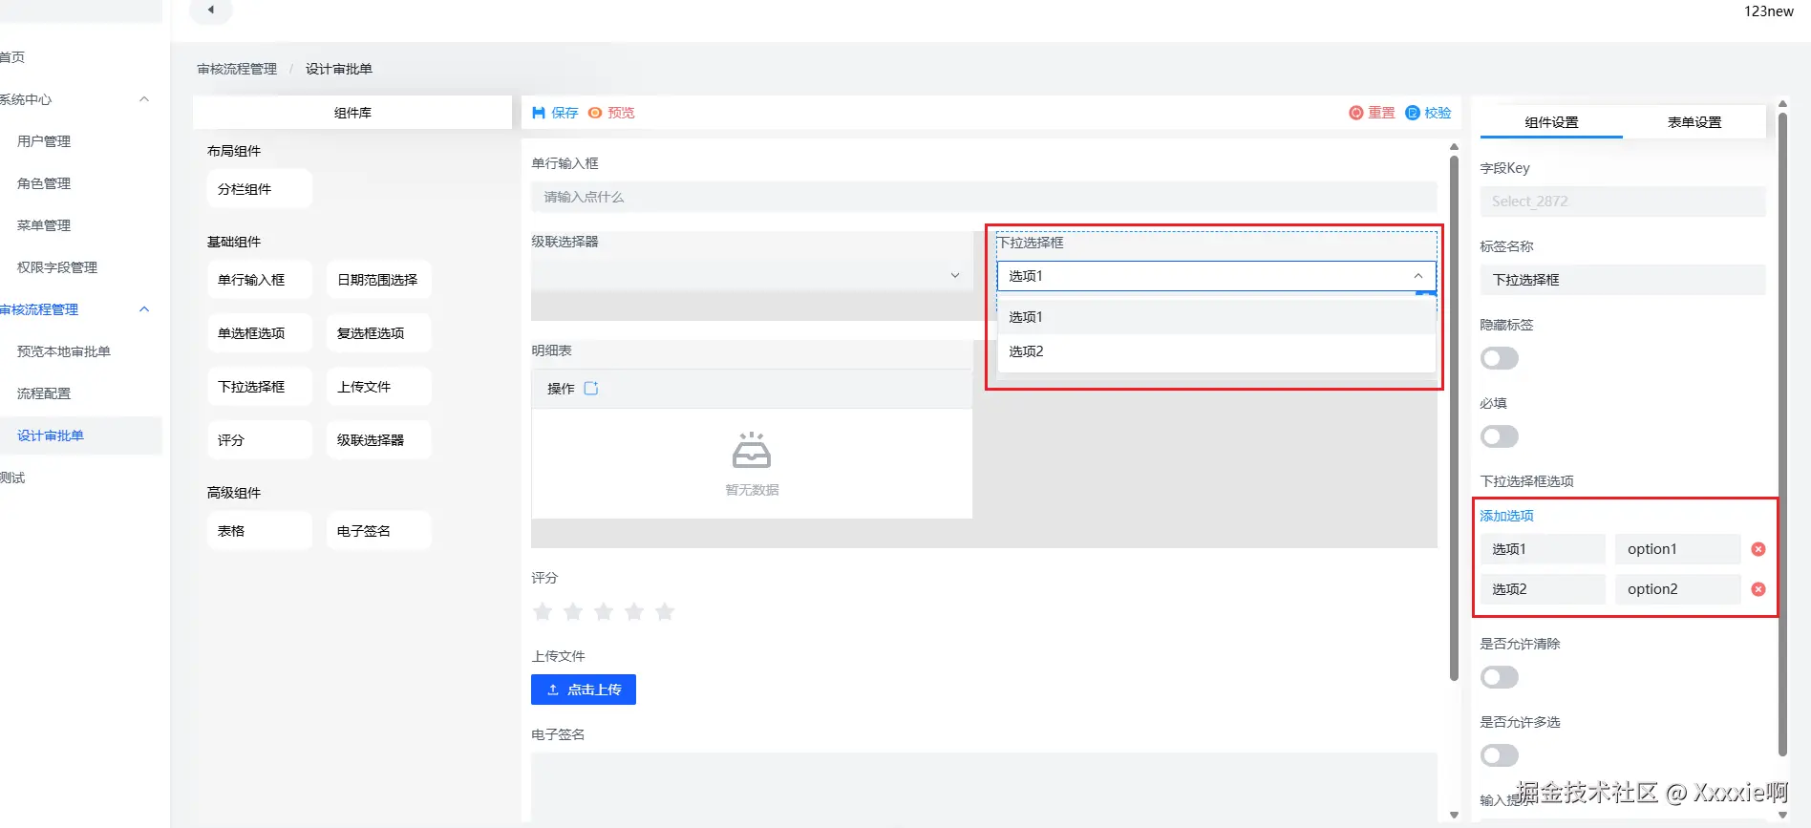The height and width of the screenshot is (828, 1811).
Task: Click the 校验 button
Action: [x=1429, y=113]
